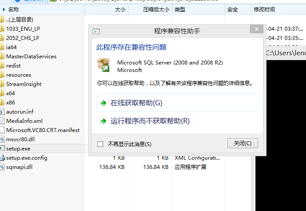Image resolution: width=306 pixels, height=211 pixels.
Task: Click the 1033_ENU_LP folder icon
Action: [2, 29]
